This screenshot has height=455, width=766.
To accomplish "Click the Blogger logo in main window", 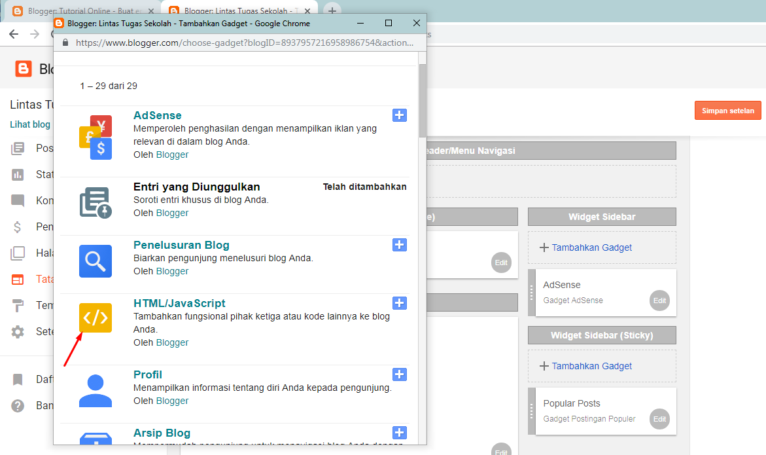I will click(23, 69).
